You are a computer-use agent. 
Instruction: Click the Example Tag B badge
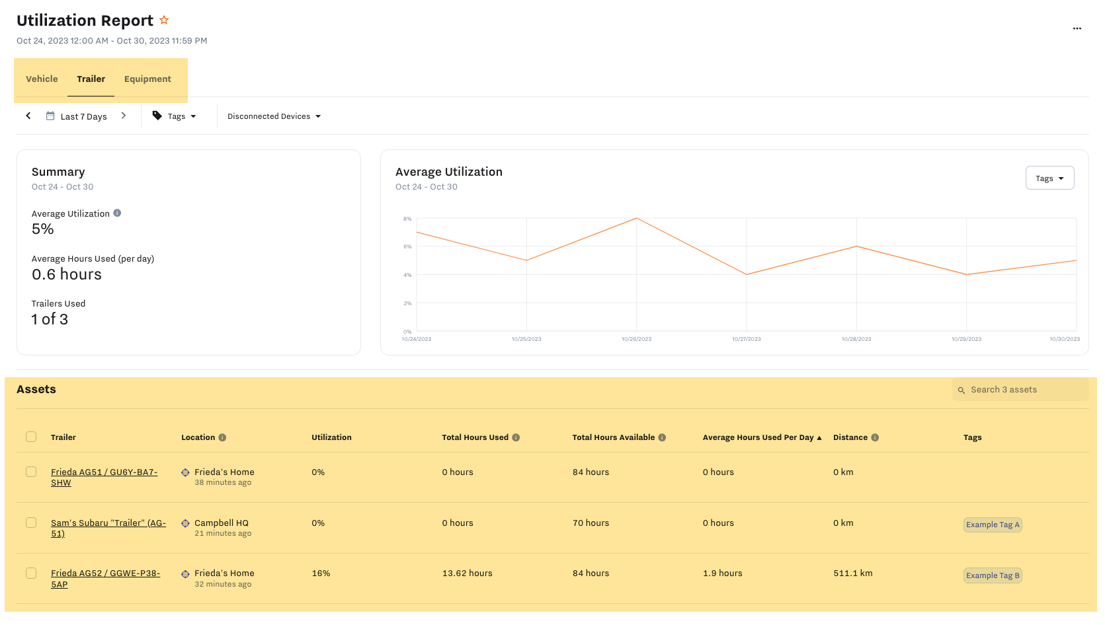coord(993,575)
